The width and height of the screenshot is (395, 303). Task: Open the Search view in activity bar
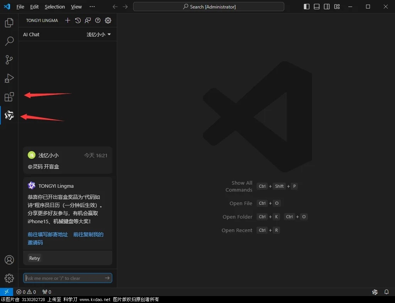[9, 41]
